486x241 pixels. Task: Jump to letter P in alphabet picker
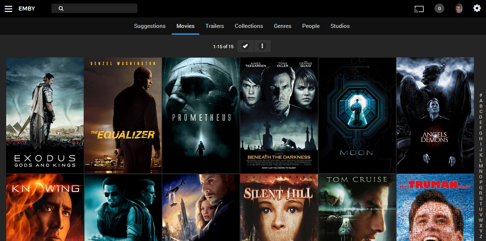click(x=481, y=182)
